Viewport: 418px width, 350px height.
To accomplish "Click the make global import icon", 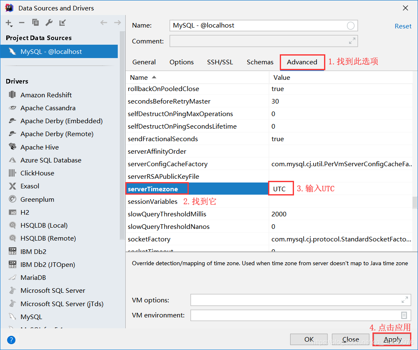I will point(62,23).
